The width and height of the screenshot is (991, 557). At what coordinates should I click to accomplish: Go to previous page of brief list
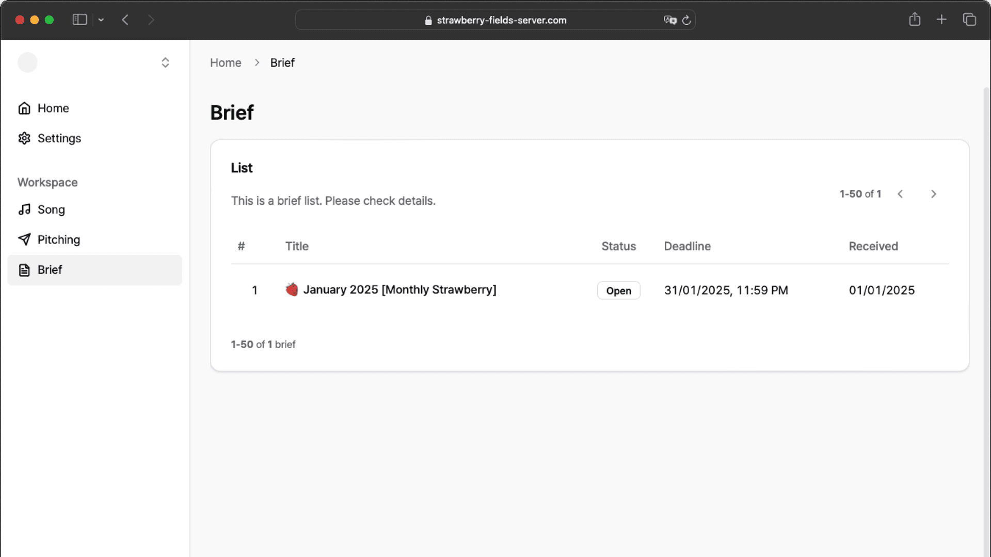tap(900, 194)
